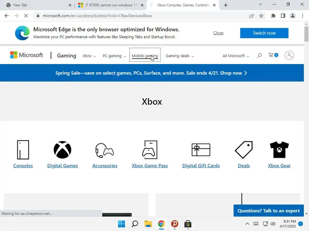Click the Microsoft Store taskbar icon
Image resolution: width=309 pixels, height=231 pixels.
click(188, 224)
